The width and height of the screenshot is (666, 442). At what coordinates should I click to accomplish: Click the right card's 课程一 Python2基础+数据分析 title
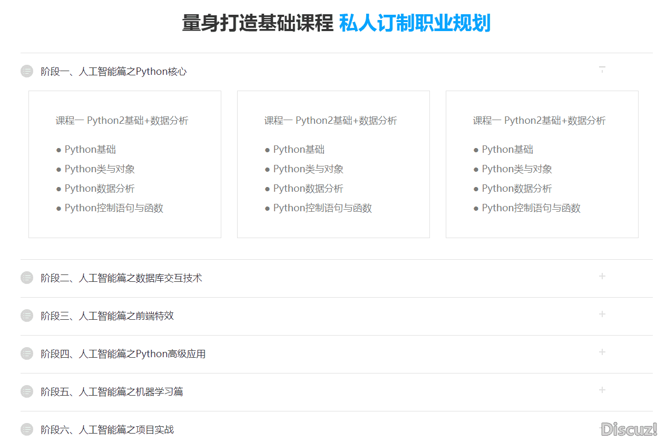[x=539, y=121]
